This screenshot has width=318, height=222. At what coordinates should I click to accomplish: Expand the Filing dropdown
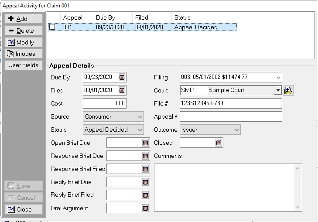click(x=278, y=78)
